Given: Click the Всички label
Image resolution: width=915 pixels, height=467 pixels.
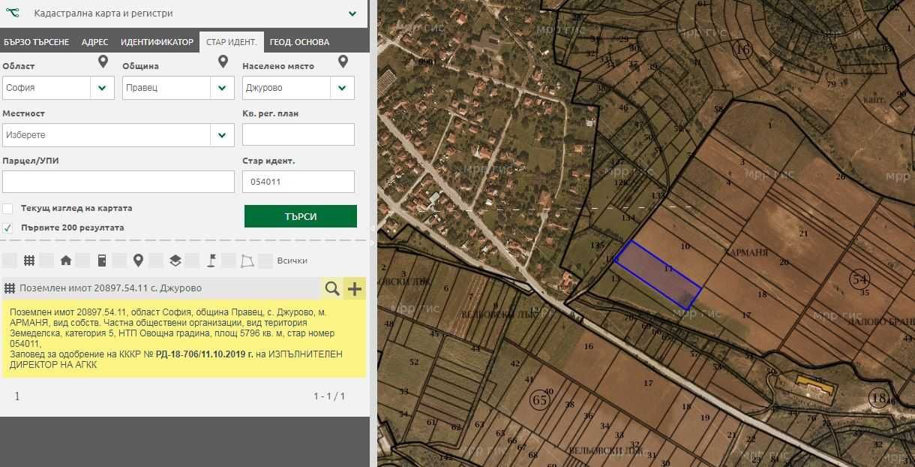Looking at the screenshot, I should [x=292, y=261].
